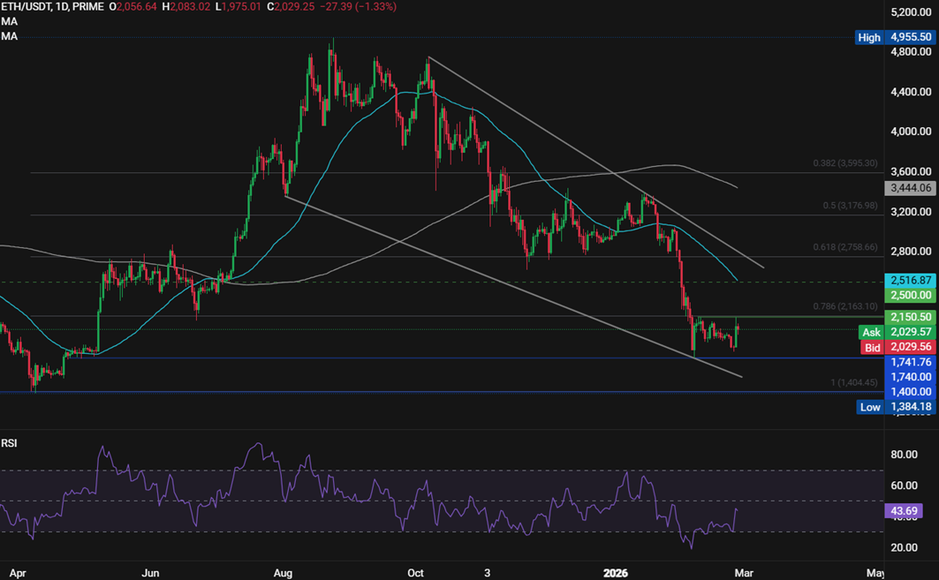Click the 2026 label on the time axis
Screen dimensions: 939x580
coord(616,572)
